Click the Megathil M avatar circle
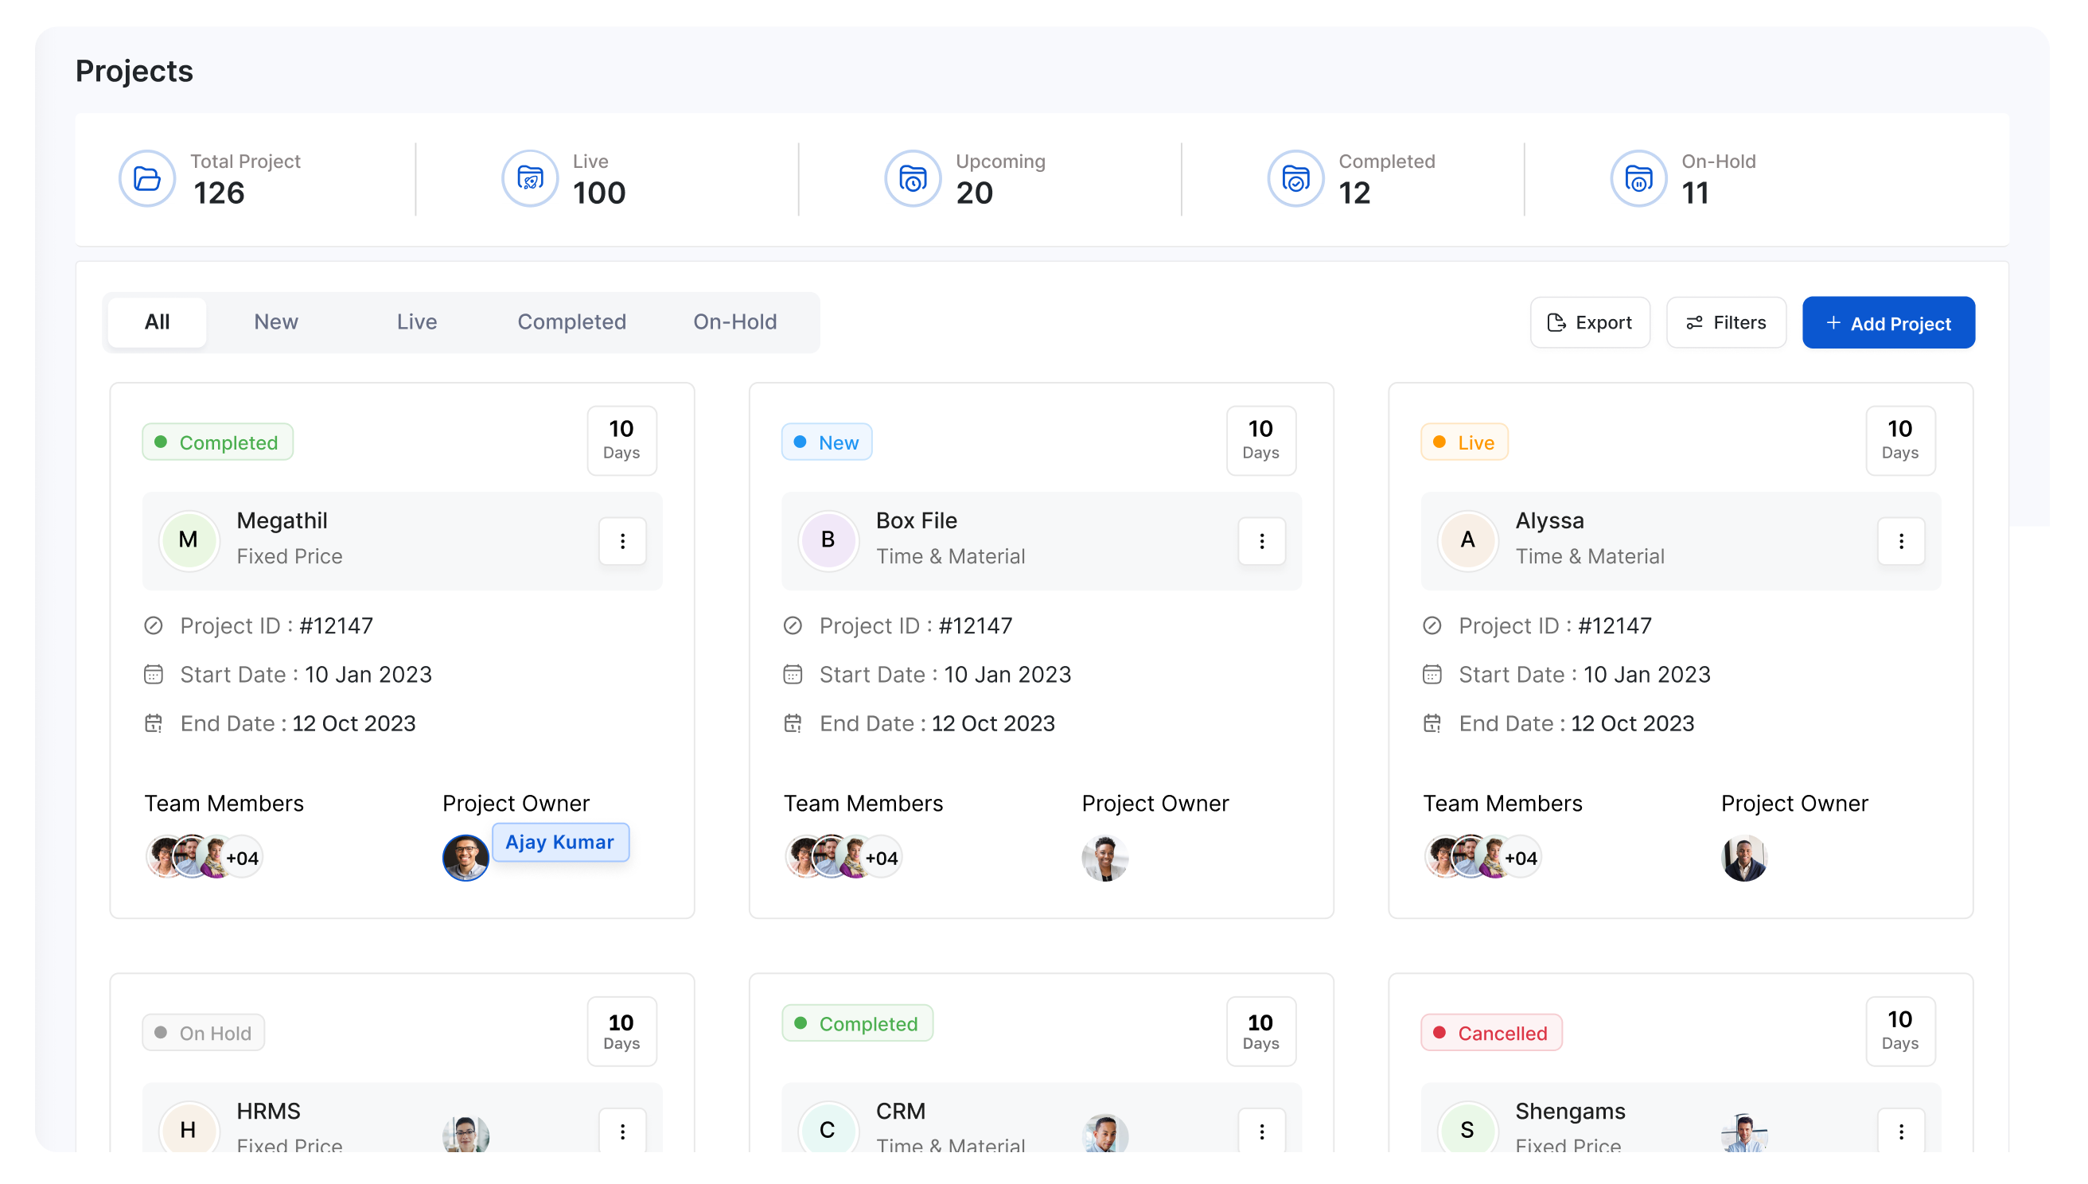The height and width of the screenshot is (1184, 2088). (x=189, y=540)
